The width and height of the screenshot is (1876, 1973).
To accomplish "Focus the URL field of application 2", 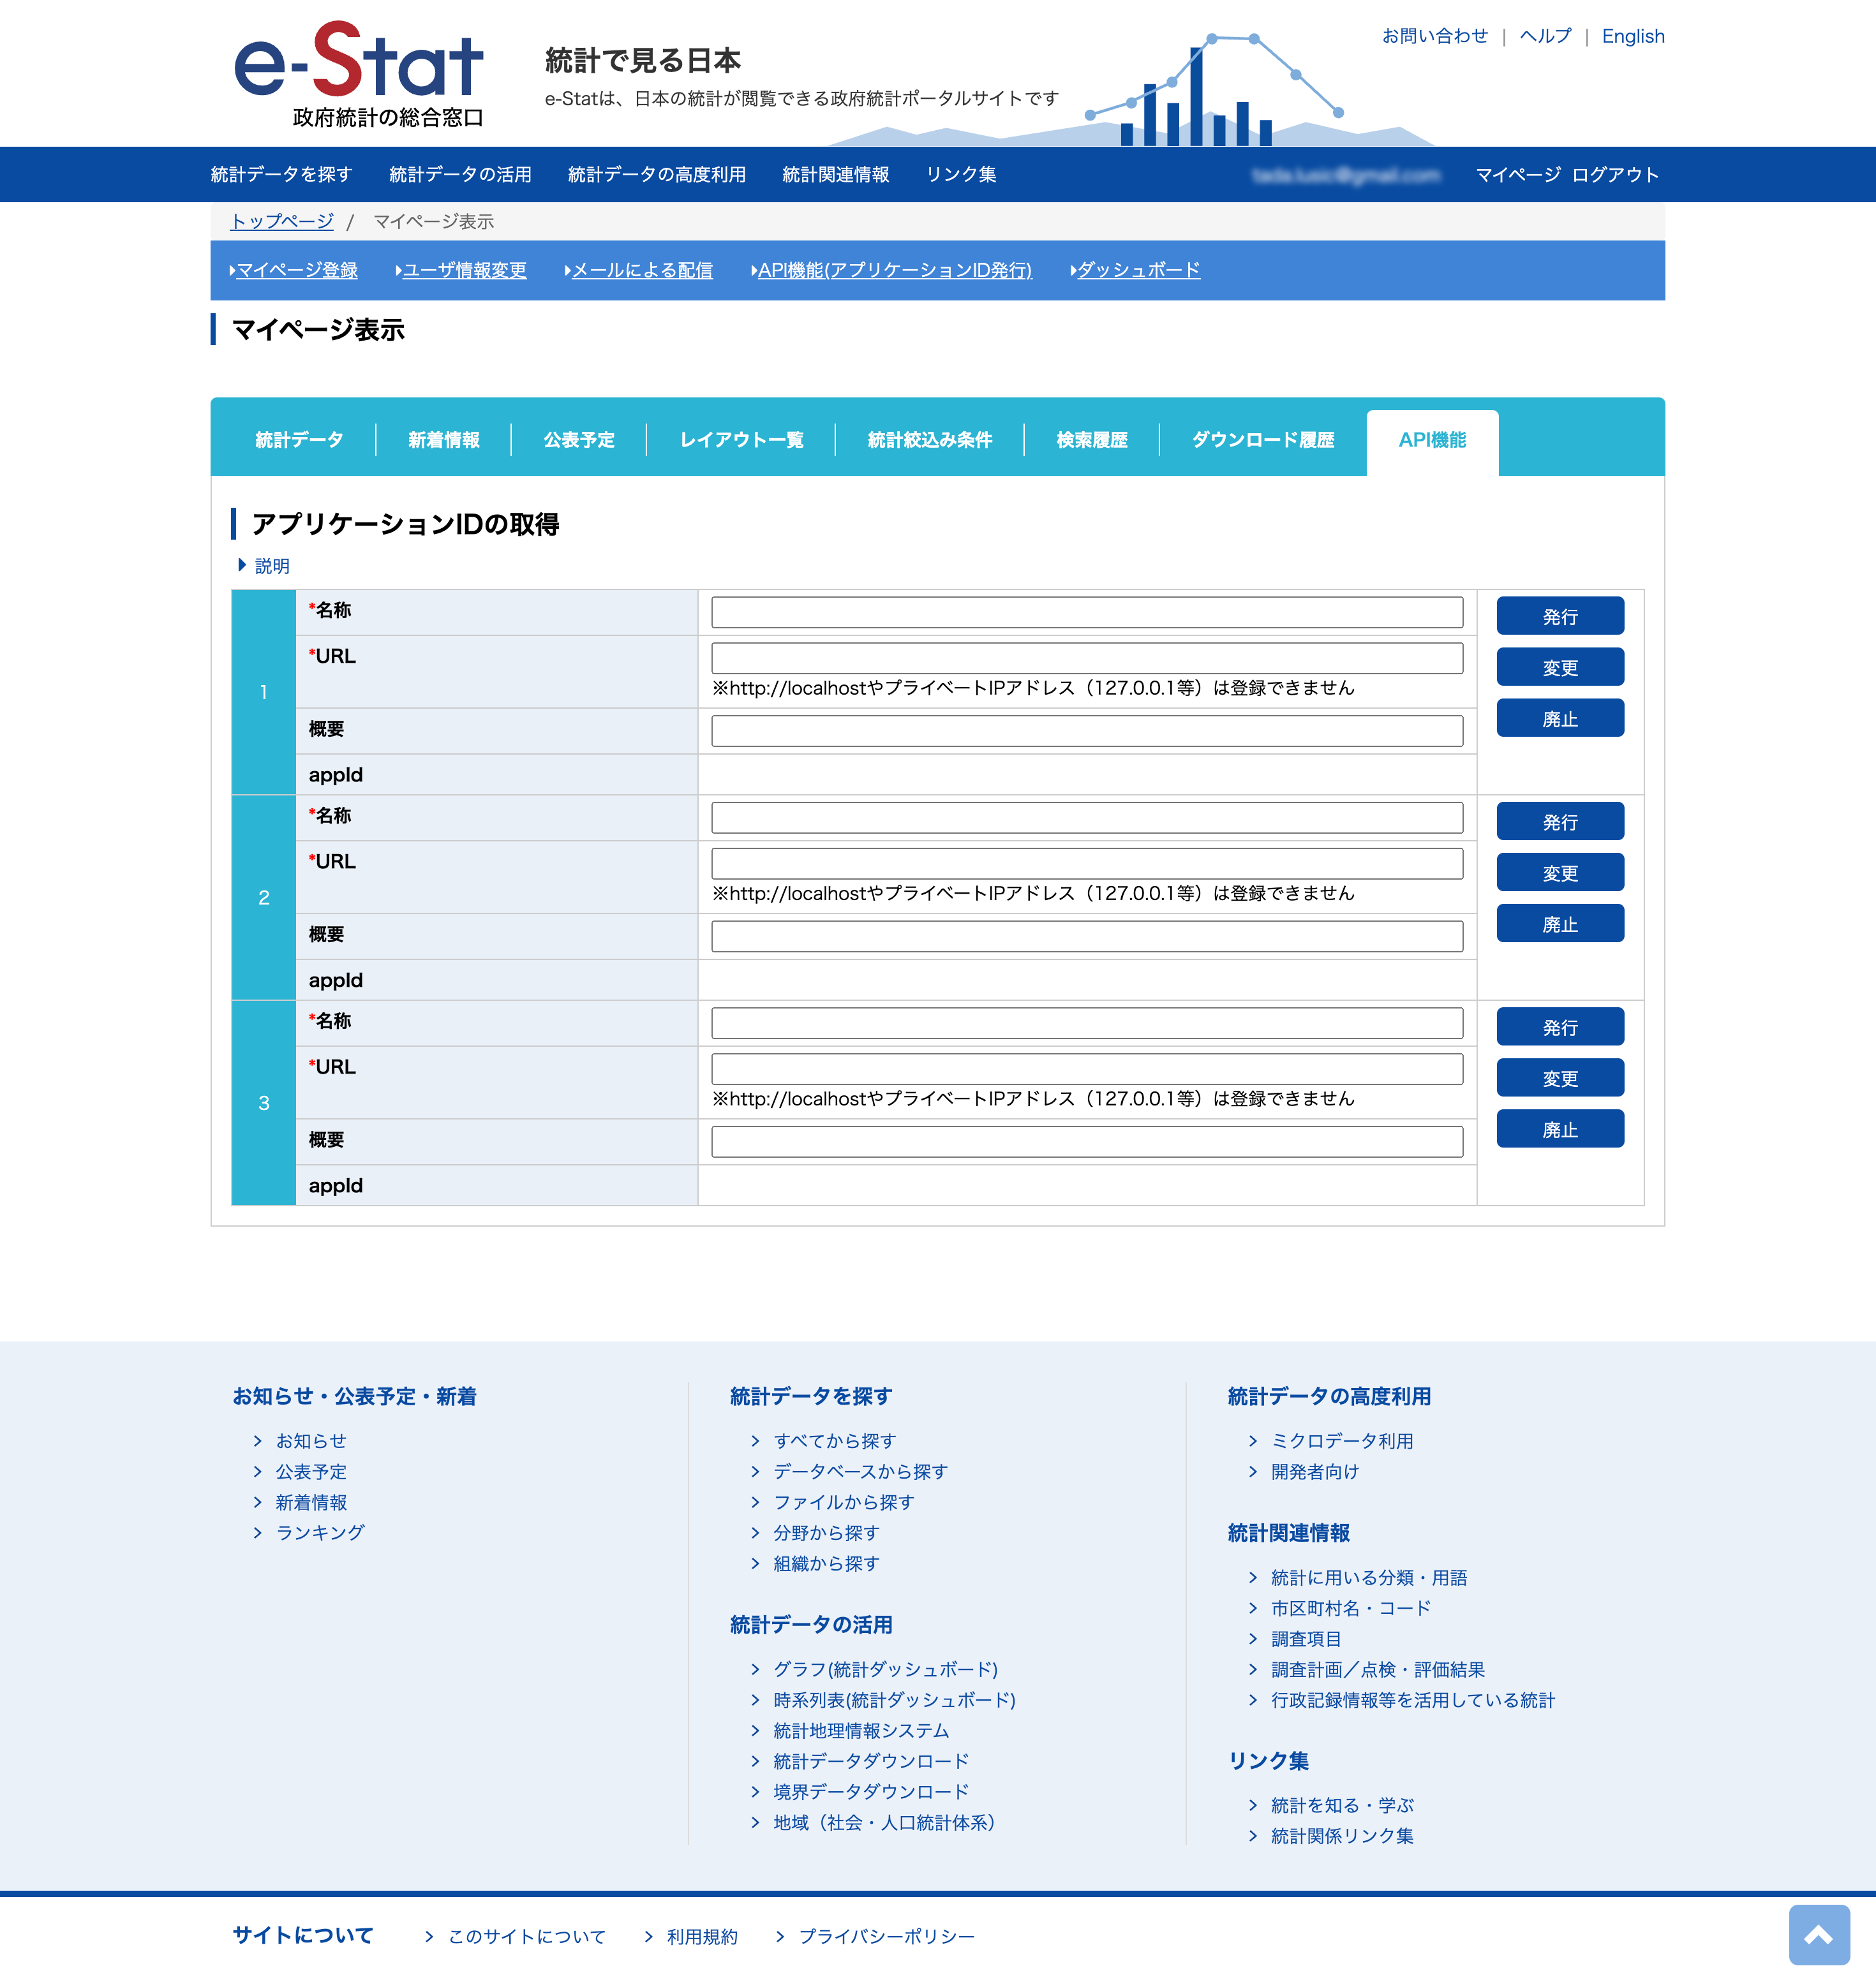I will tap(1086, 862).
